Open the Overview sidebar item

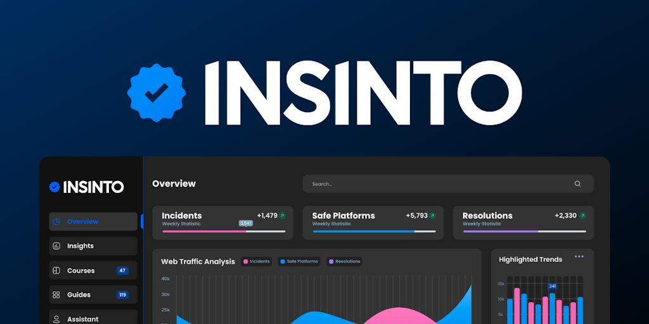[x=93, y=221]
